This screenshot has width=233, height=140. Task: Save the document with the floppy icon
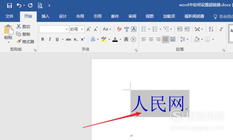pyautogui.click(x=9, y=6)
